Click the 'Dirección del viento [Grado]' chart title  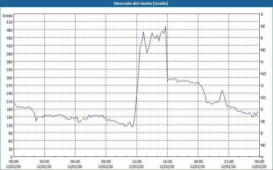[x=141, y=3]
